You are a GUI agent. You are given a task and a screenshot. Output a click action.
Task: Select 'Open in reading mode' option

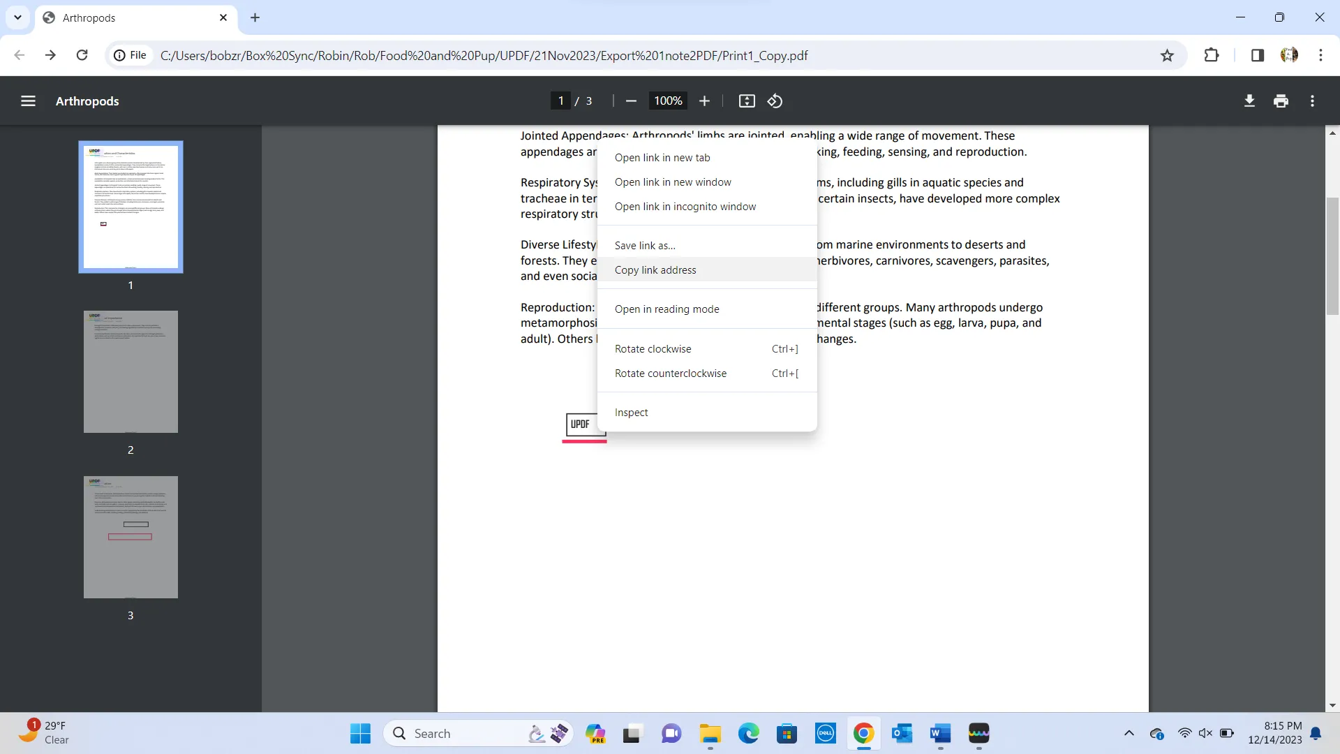[x=667, y=309]
